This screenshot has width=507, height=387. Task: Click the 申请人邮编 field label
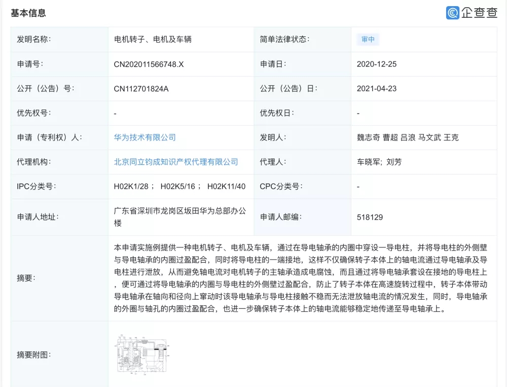coord(281,217)
